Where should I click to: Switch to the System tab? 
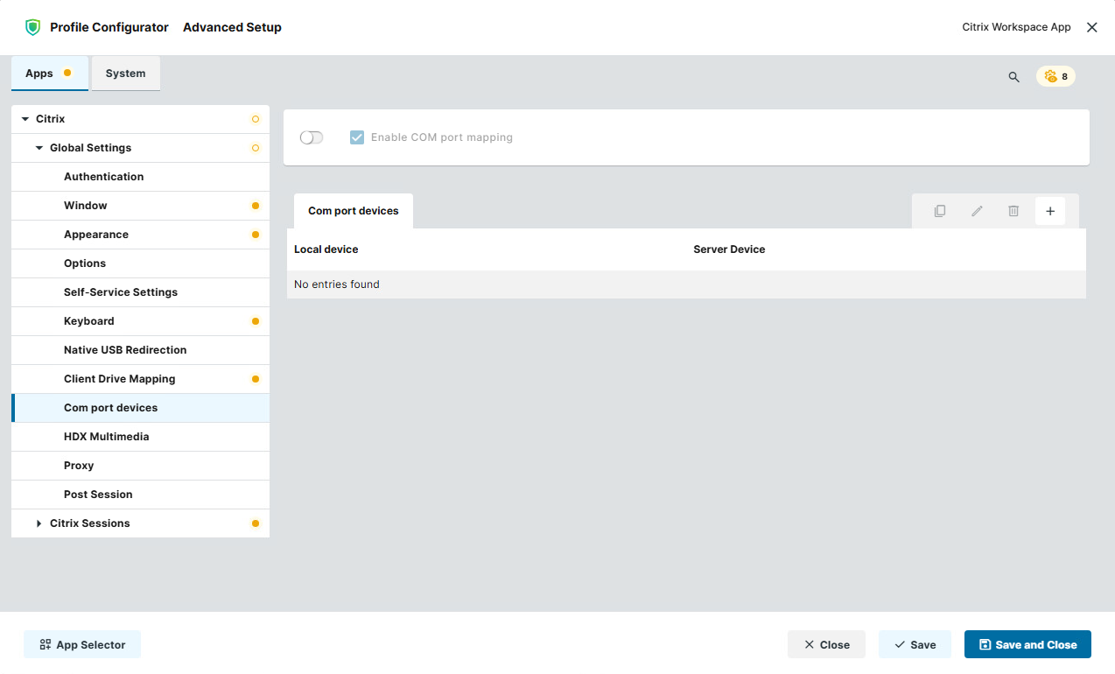tap(126, 74)
